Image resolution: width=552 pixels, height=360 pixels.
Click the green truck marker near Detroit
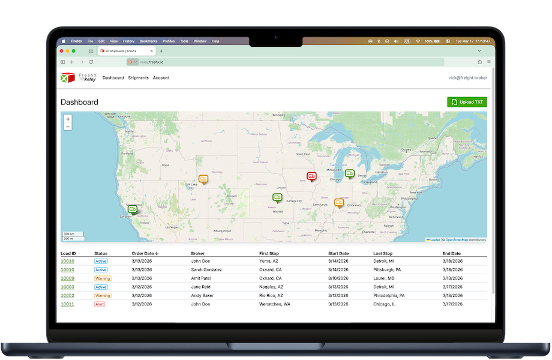tap(350, 173)
